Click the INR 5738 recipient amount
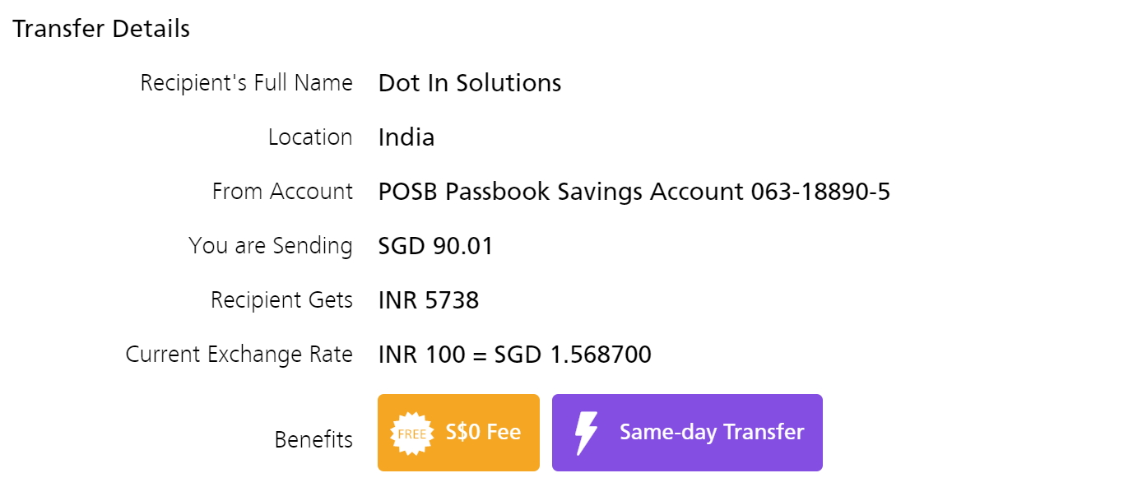The height and width of the screenshot is (487, 1147). click(x=429, y=300)
